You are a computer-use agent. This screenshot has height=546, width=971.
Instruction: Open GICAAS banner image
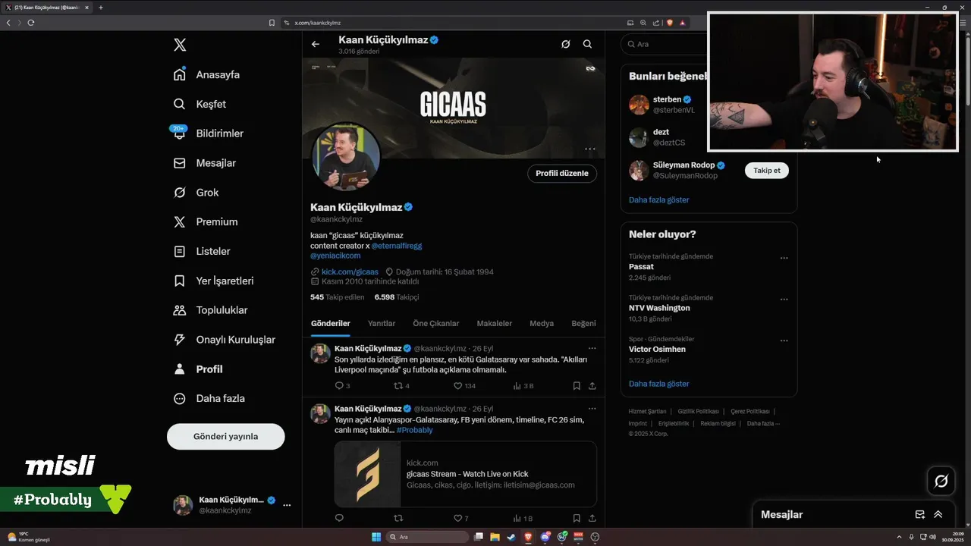pos(454,106)
